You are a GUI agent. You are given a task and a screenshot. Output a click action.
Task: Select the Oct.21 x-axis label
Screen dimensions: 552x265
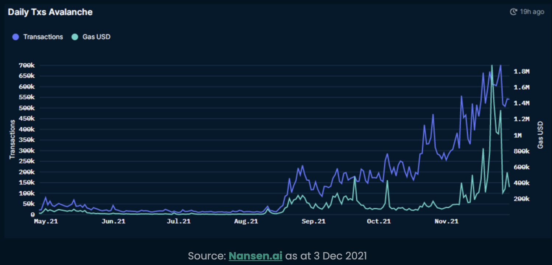point(379,221)
